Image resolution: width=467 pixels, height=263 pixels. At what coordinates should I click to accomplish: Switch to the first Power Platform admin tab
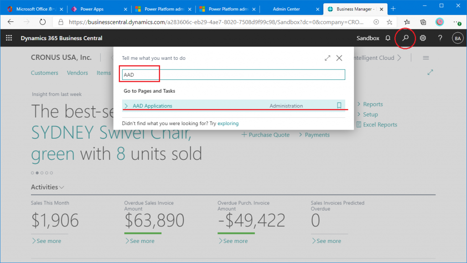tap(163, 9)
